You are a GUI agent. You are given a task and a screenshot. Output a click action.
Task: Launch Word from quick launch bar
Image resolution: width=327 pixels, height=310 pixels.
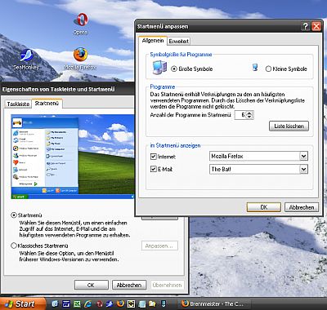point(66,303)
